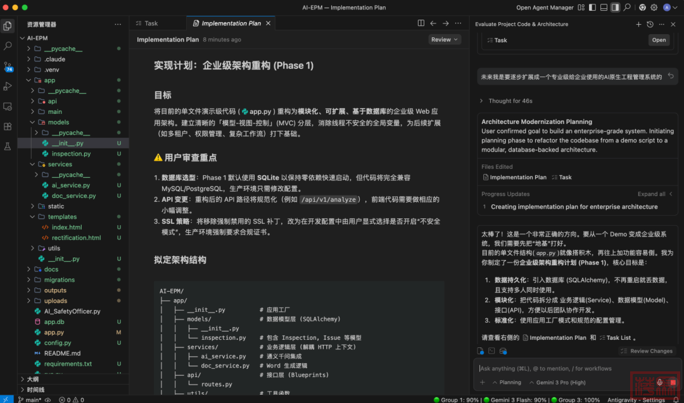Click the Open button next to Task
The height and width of the screenshot is (403, 684).
tap(659, 40)
